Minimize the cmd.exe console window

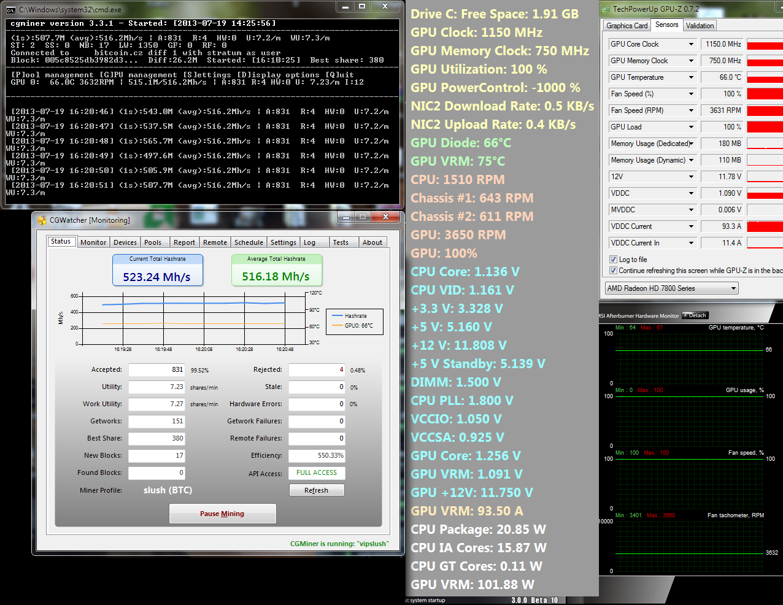click(345, 6)
